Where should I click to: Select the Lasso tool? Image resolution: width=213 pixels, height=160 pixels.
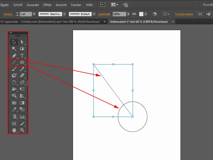[22, 49]
